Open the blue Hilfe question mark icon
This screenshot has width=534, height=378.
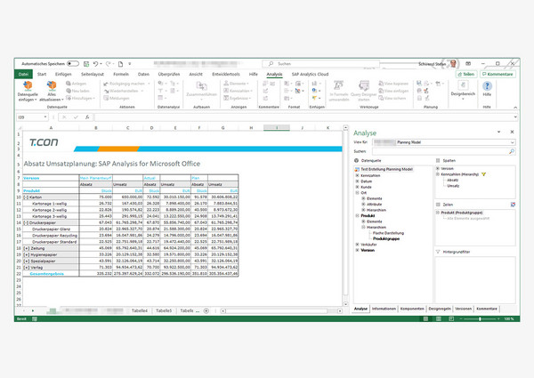point(487,85)
